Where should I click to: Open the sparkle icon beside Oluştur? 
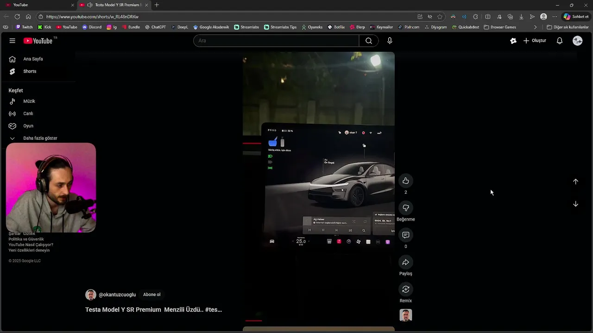click(x=513, y=41)
